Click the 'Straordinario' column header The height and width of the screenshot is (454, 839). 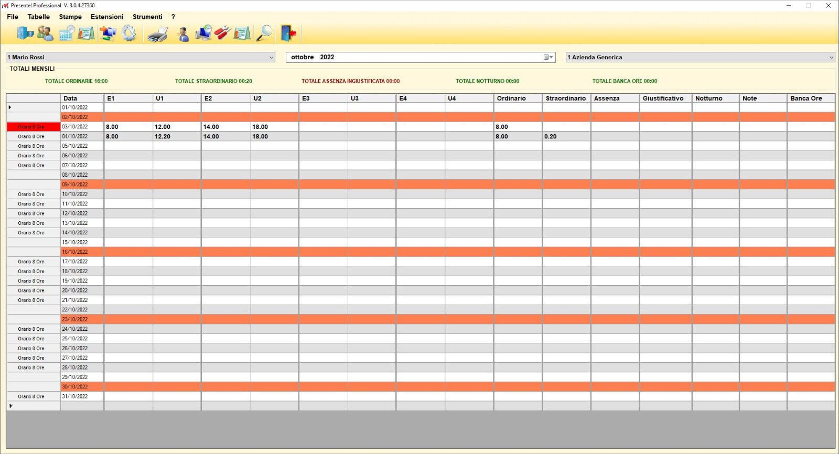pos(567,98)
